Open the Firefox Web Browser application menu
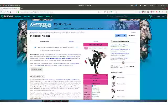 click(x=11, y=5)
